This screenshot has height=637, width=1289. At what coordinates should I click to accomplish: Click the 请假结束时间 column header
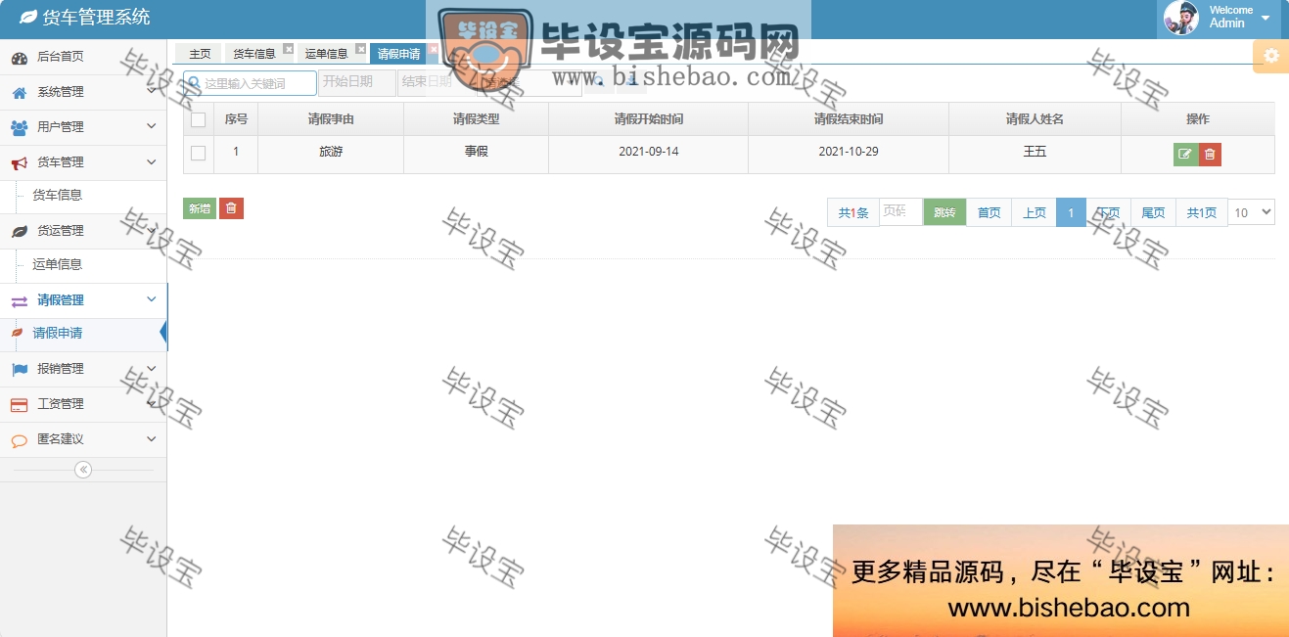(x=849, y=119)
